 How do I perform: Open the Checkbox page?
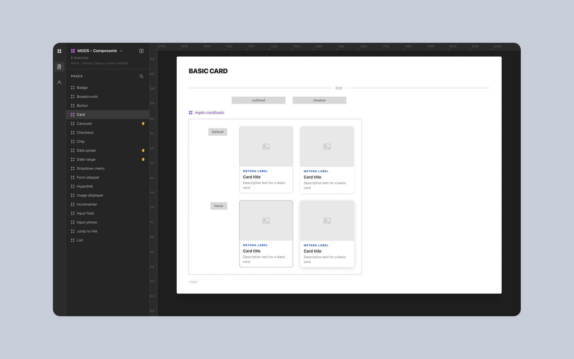(108, 133)
